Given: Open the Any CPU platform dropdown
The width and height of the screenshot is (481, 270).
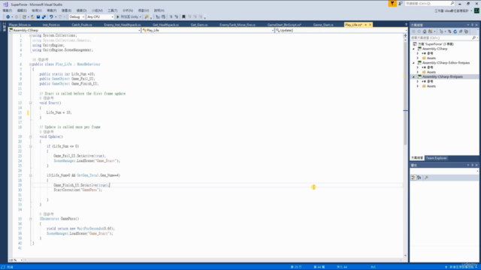Looking at the screenshot, I should [100, 16].
